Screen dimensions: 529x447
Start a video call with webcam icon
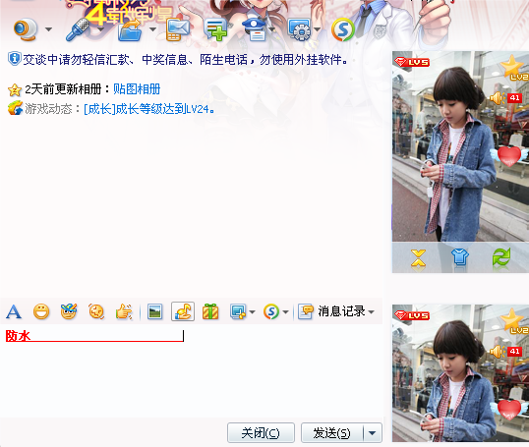[26, 29]
